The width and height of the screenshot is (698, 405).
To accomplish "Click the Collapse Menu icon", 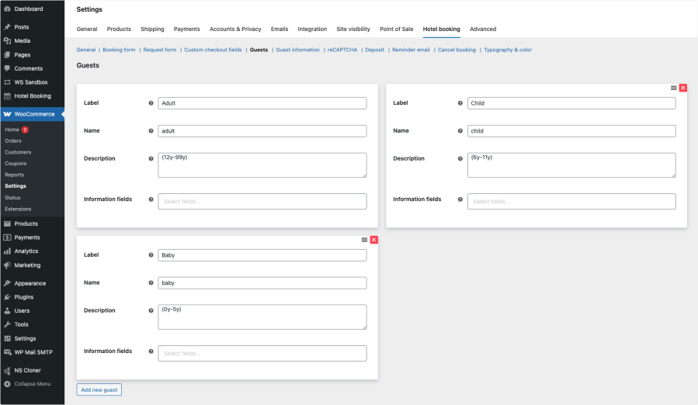I will (x=7, y=383).
